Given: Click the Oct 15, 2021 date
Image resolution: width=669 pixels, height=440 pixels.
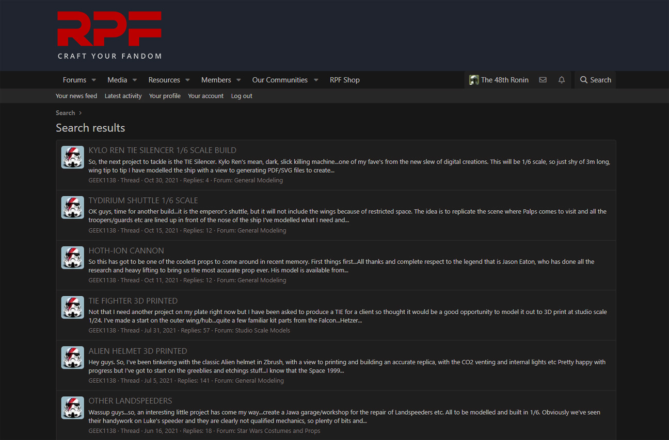Looking at the screenshot, I should [x=161, y=230].
